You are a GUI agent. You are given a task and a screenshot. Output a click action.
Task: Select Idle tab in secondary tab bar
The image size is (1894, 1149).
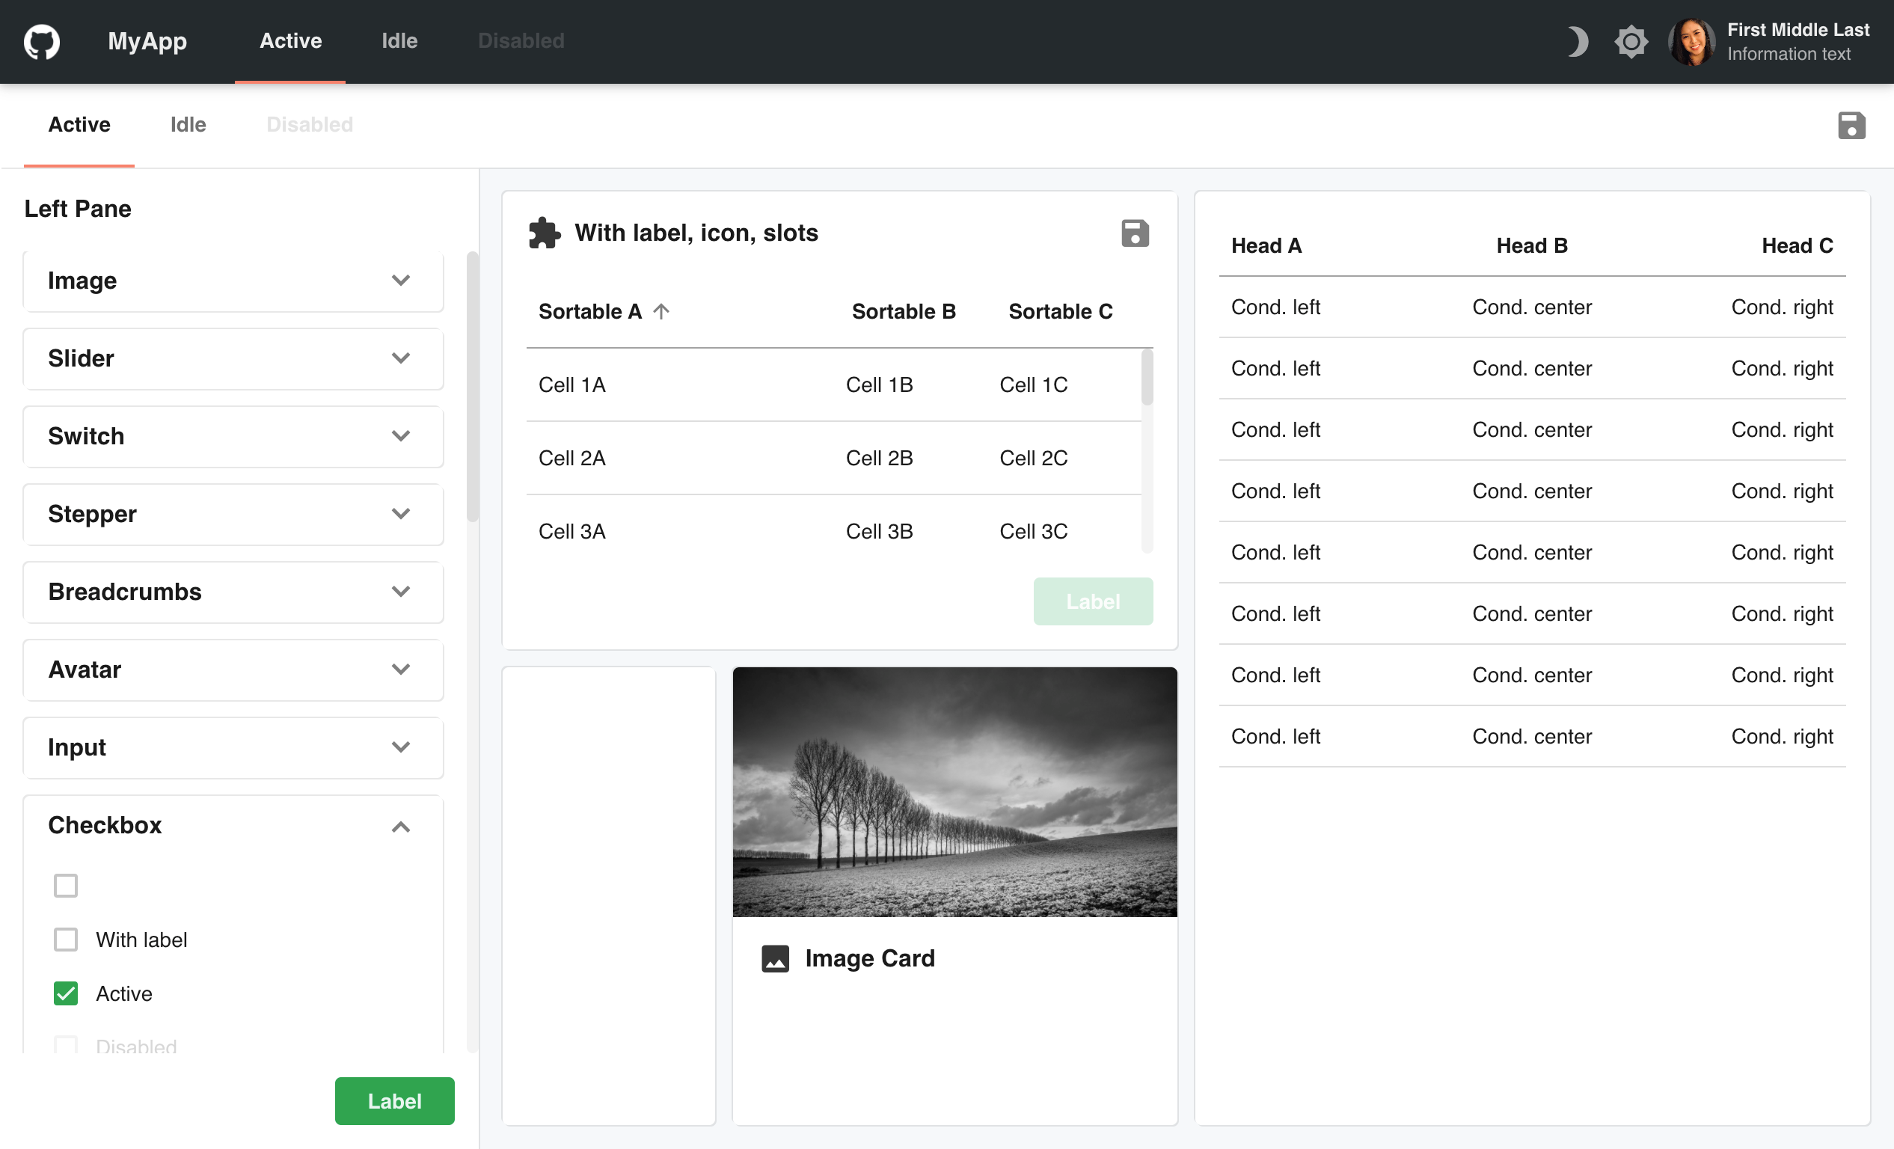pyautogui.click(x=188, y=125)
